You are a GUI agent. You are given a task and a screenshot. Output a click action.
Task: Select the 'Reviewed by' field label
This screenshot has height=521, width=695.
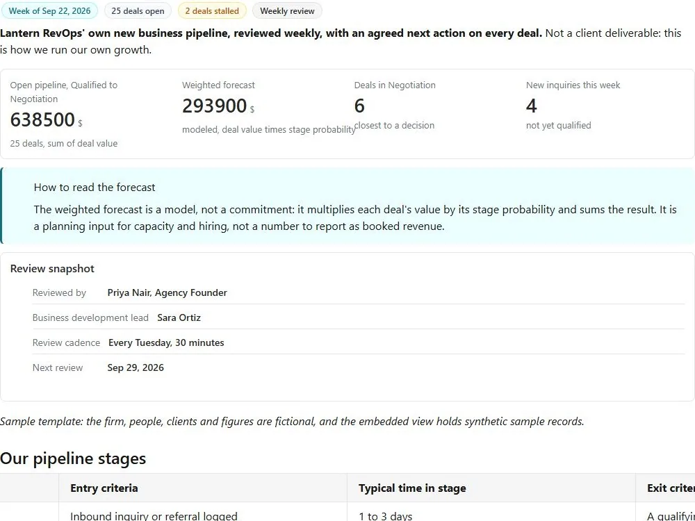click(59, 293)
